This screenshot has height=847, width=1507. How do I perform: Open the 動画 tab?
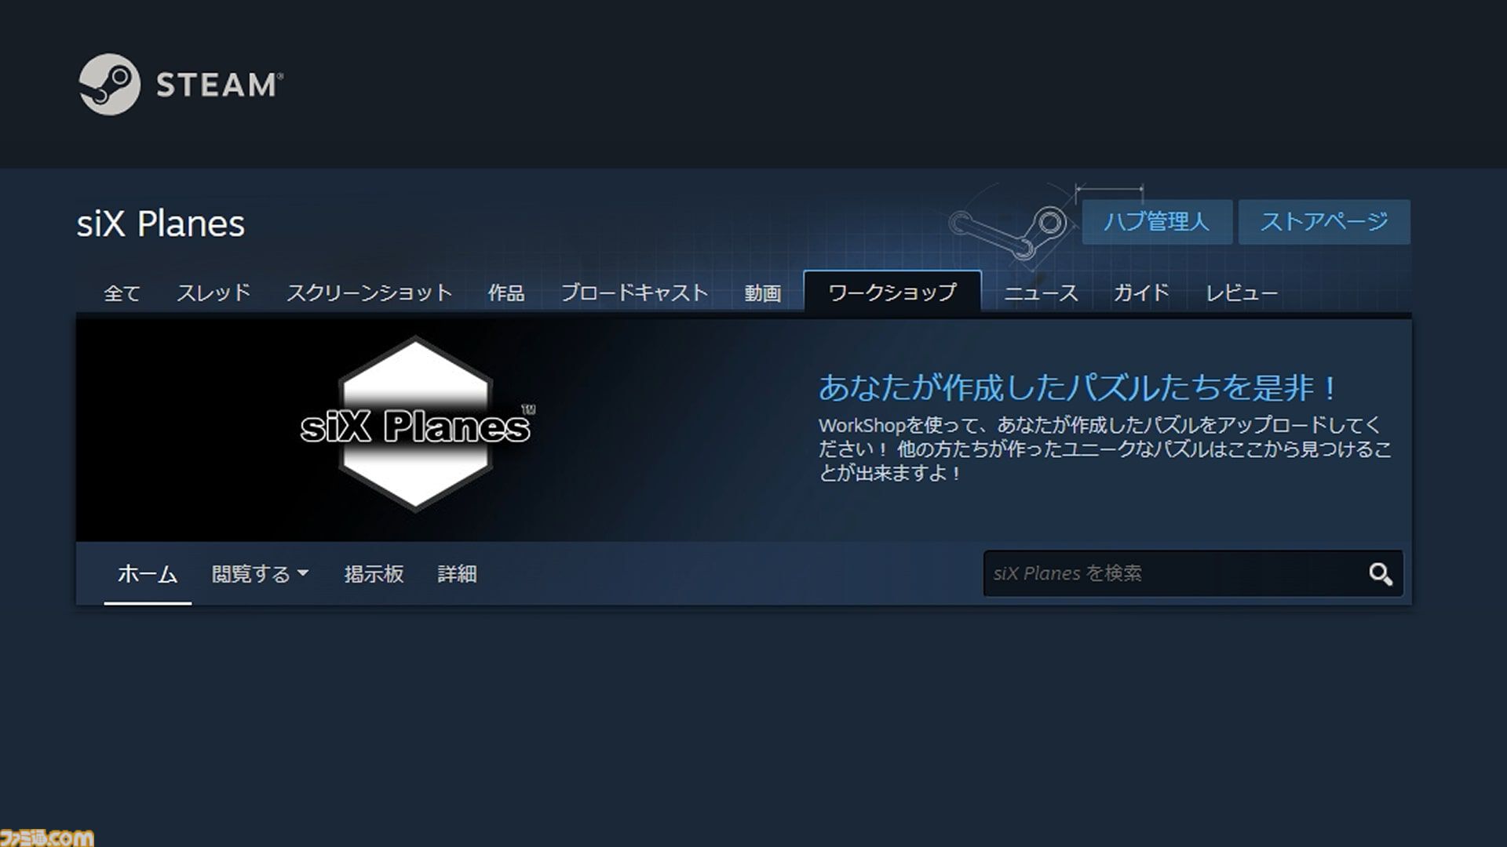point(763,293)
